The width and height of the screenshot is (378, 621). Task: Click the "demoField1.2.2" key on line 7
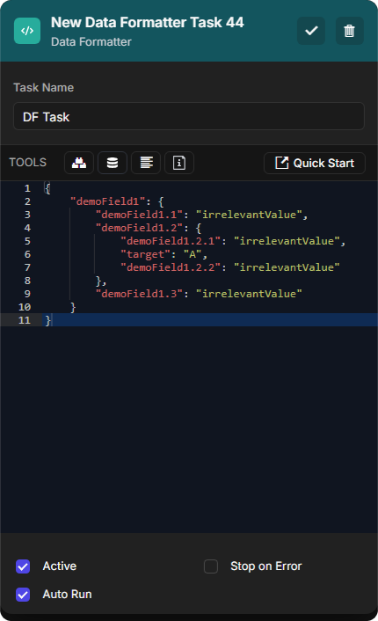[171, 267]
